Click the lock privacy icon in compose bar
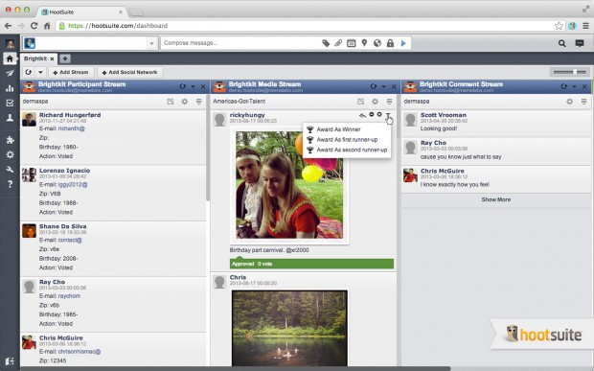Image resolution: width=594 pixels, height=371 pixels. 390,43
